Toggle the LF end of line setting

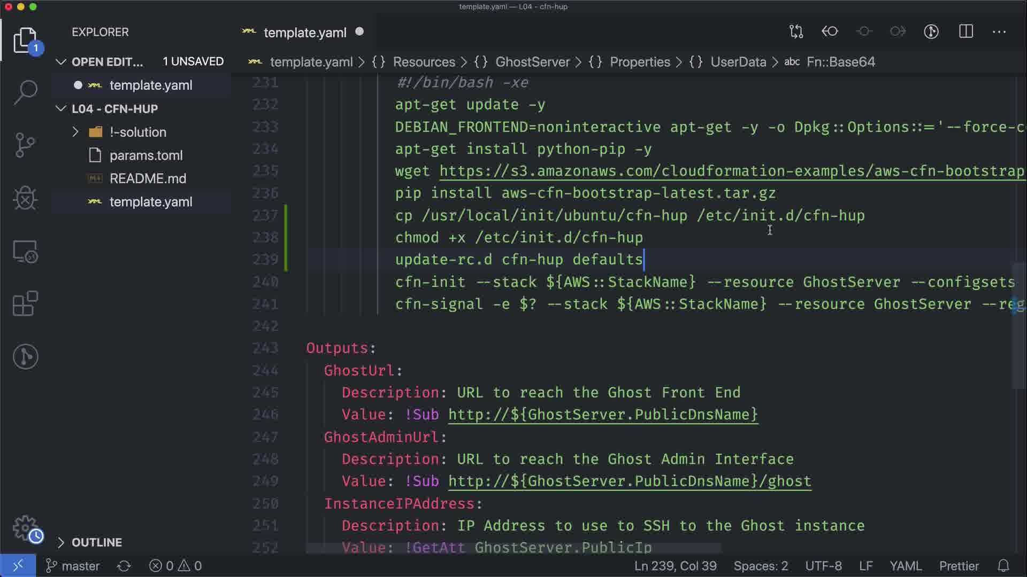pos(865,566)
